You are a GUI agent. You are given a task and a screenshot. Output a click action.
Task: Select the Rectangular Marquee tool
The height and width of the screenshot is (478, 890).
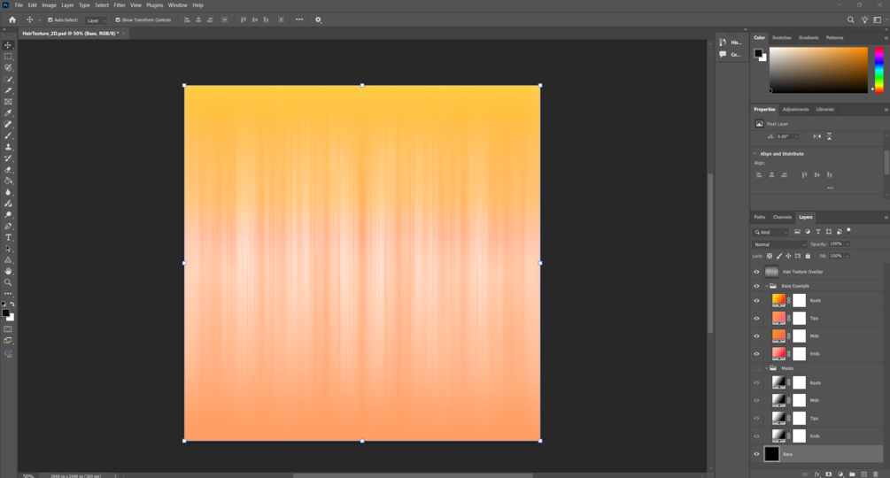[8, 56]
